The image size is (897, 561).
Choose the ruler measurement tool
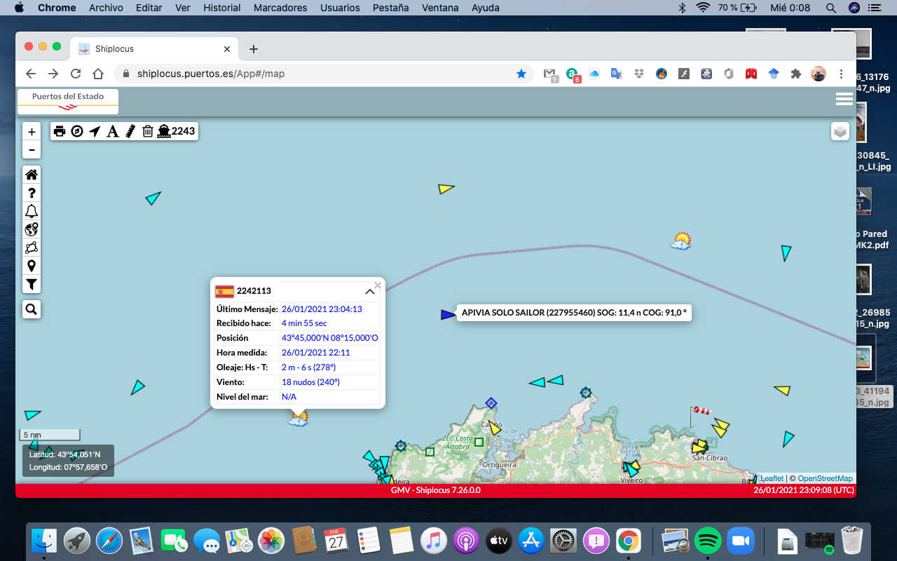[x=130, y=131]
